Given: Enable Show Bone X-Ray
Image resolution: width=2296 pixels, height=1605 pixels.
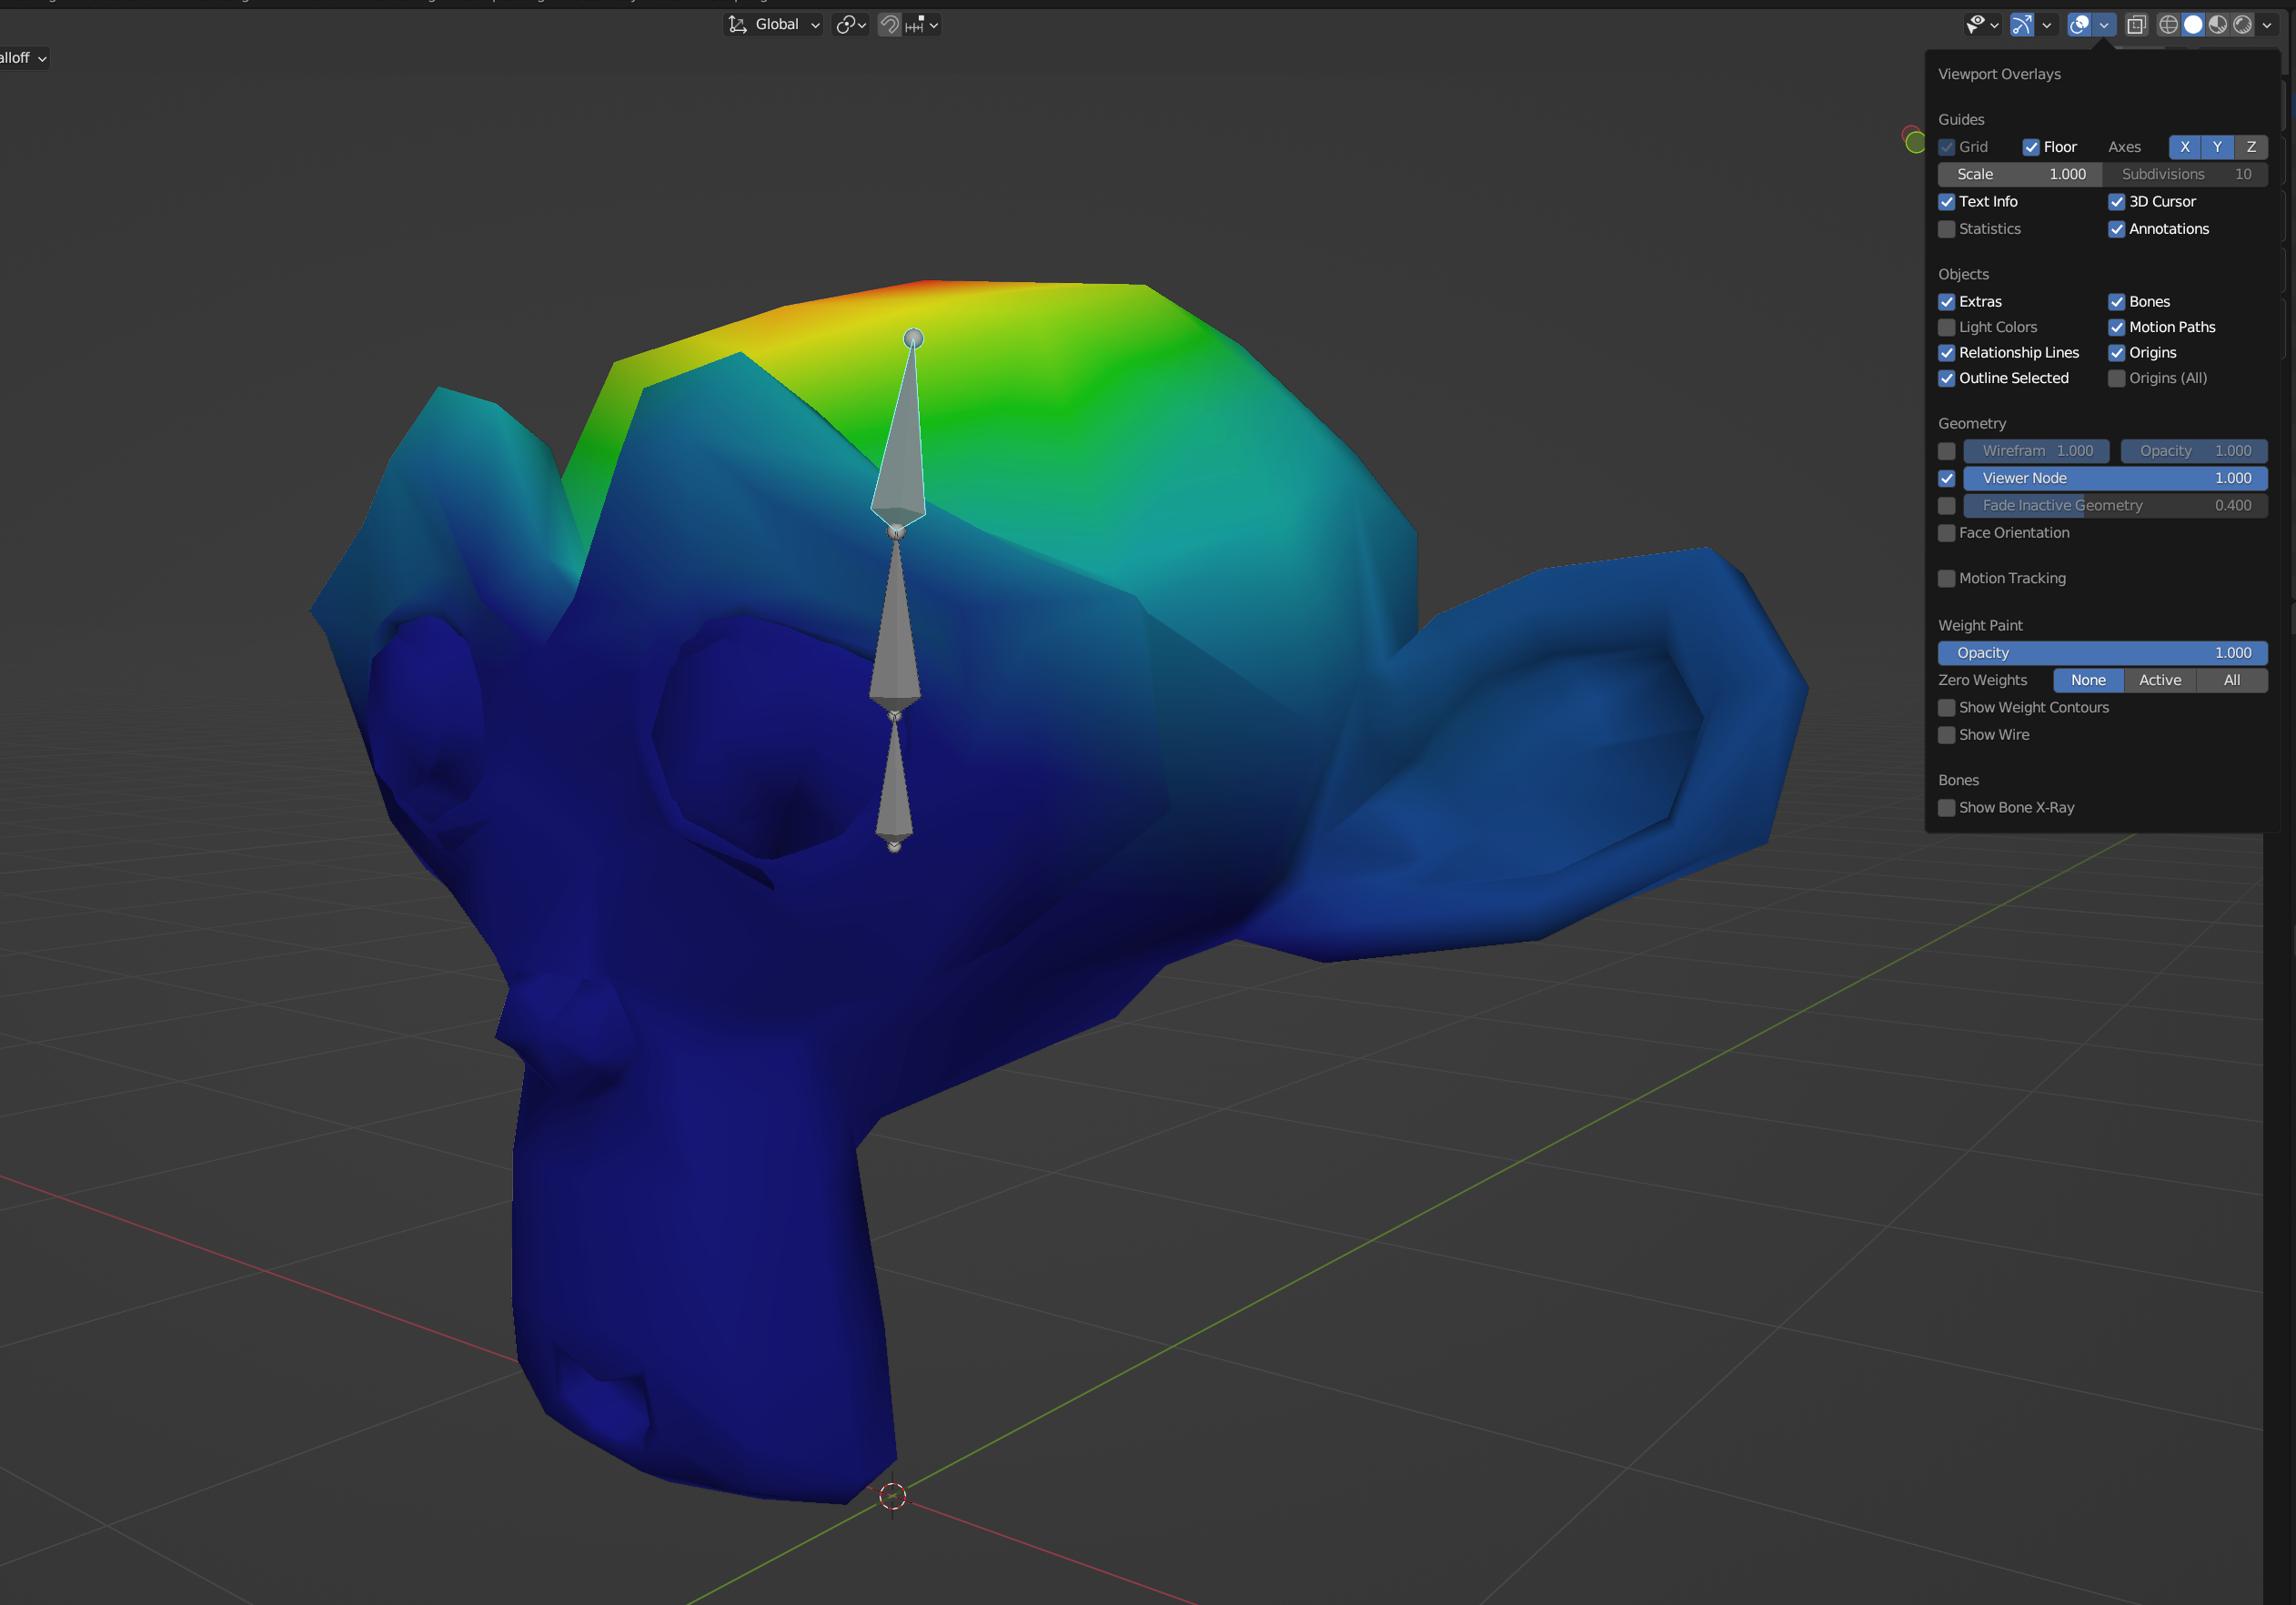Looking at the screenshot, I should (1947, 808).
